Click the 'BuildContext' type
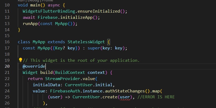This screenshot has width=216, height=108. click(70, 73)
